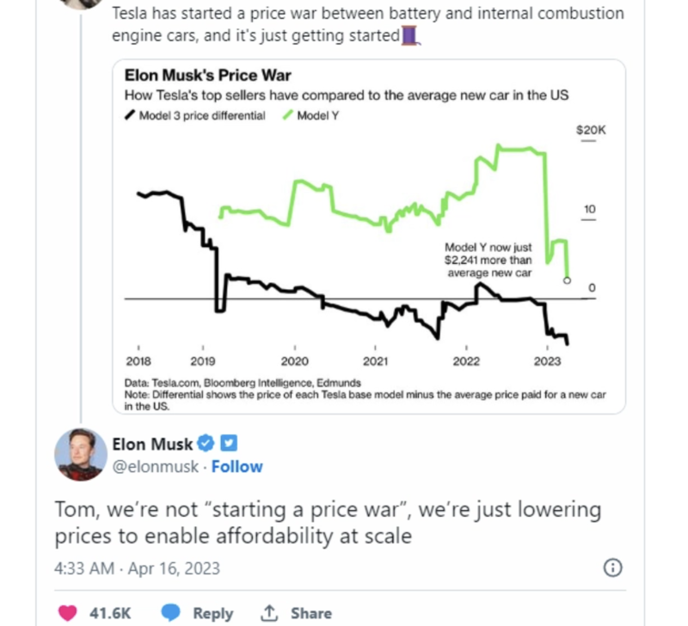The image size is (688, 626).
Task: Follow Elon Musk via Follow link
Action: click(x=237, y=467)
